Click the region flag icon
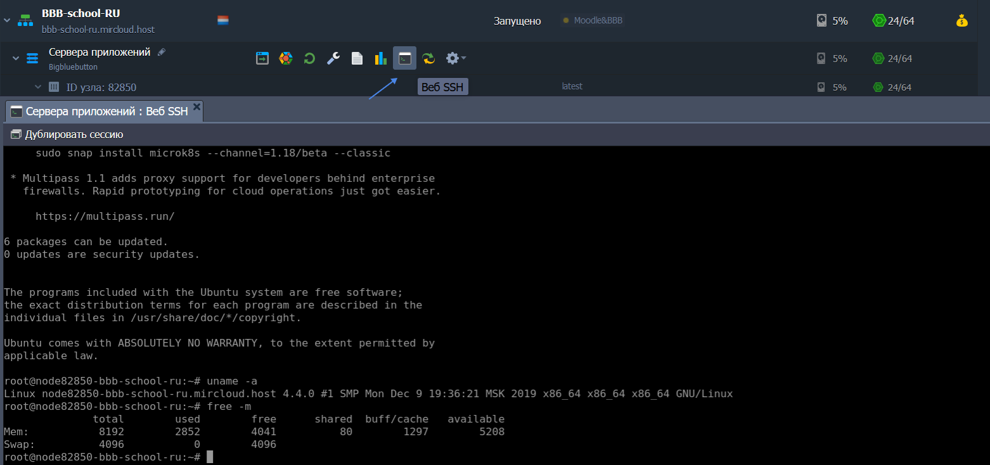This screenshot has width=990, height=465. (222, 20)
